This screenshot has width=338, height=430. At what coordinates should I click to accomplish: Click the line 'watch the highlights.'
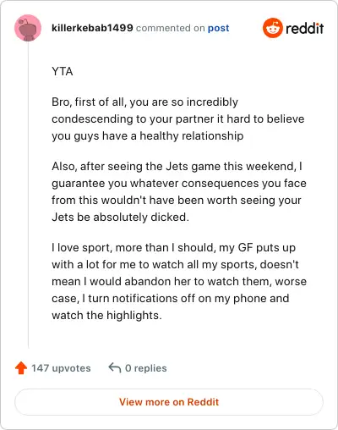pyautogui.click(x=106, y=315)
